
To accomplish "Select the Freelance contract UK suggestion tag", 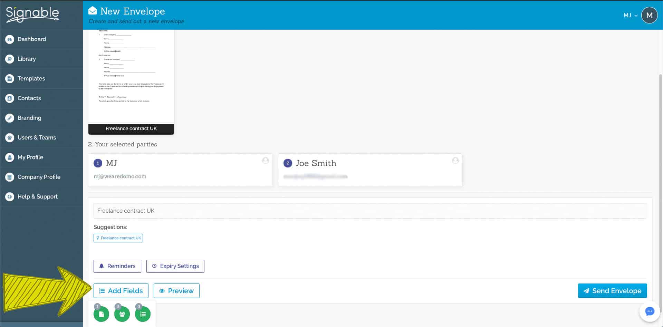I will pyautogui.click(x=118, y=238).
